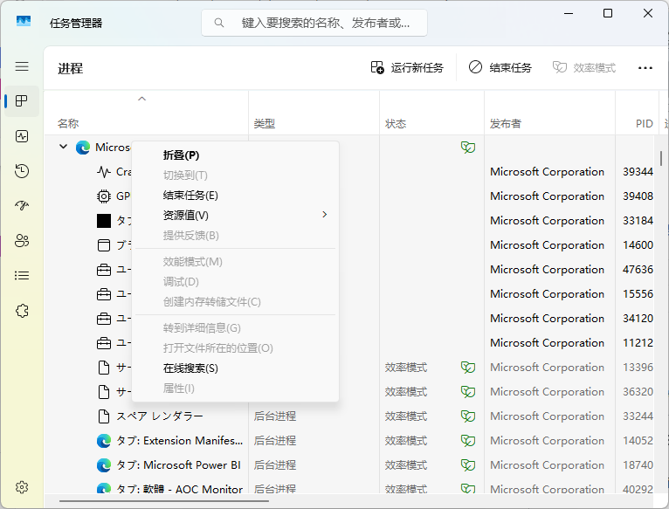669x509 pixels.
Task: Click Microsoft Corporation in PID 33184 row
Action: point(547,221)
